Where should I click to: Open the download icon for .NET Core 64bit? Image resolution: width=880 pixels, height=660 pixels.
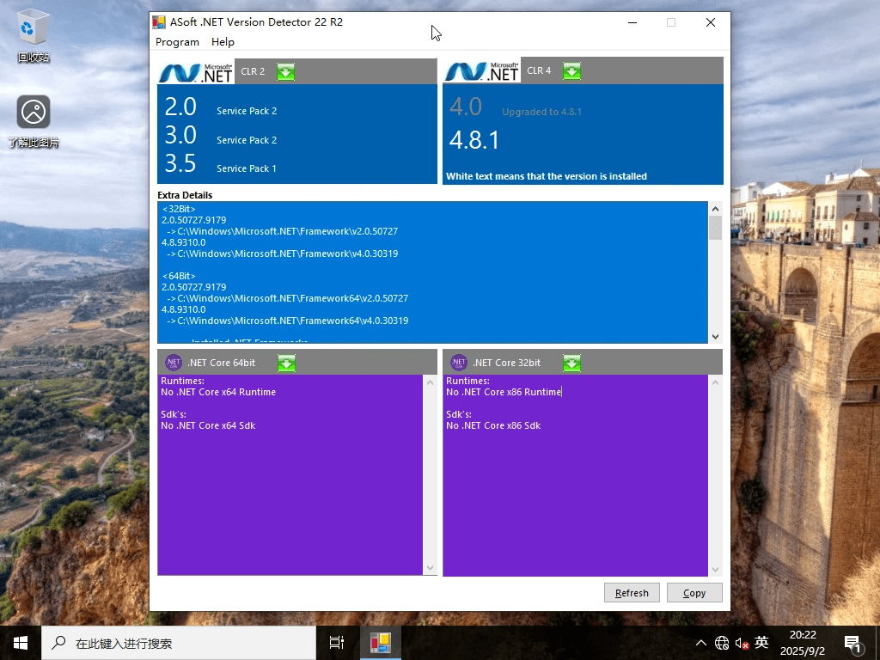286,363
